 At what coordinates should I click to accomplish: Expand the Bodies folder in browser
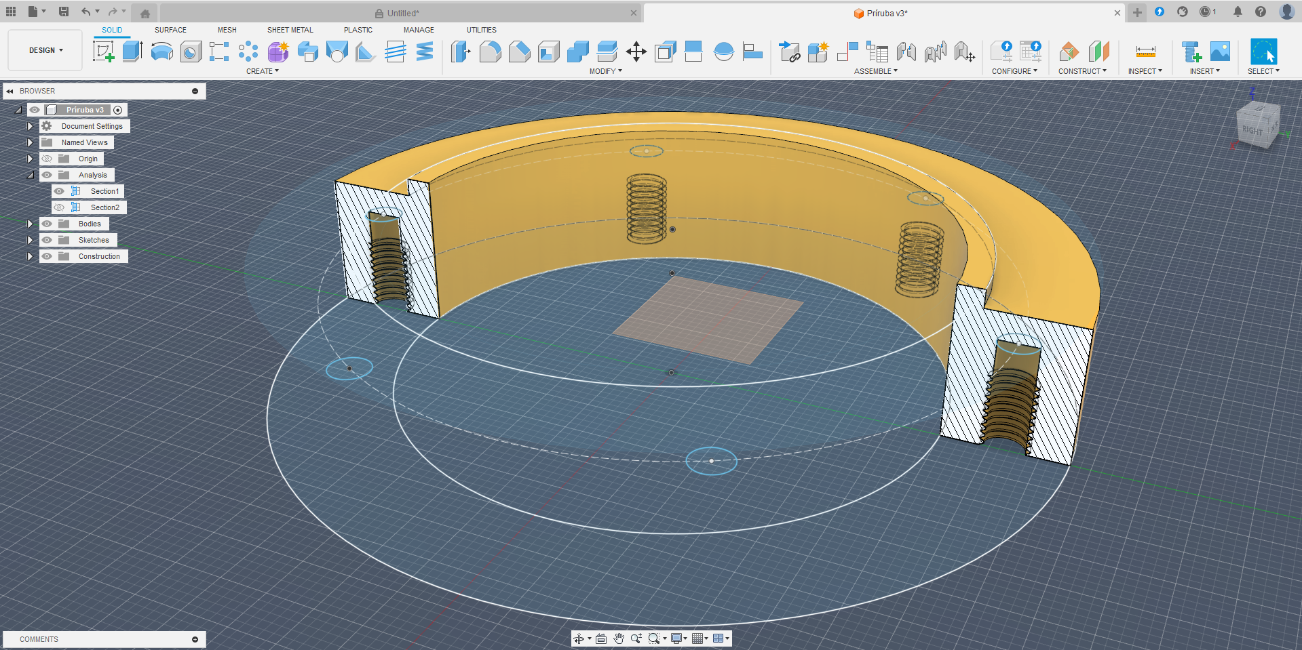(x=30, y=224)
